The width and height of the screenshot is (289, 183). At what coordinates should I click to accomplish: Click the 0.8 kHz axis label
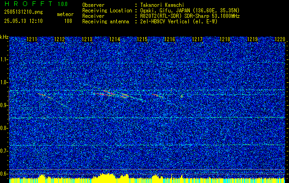(x=4, y=128)
